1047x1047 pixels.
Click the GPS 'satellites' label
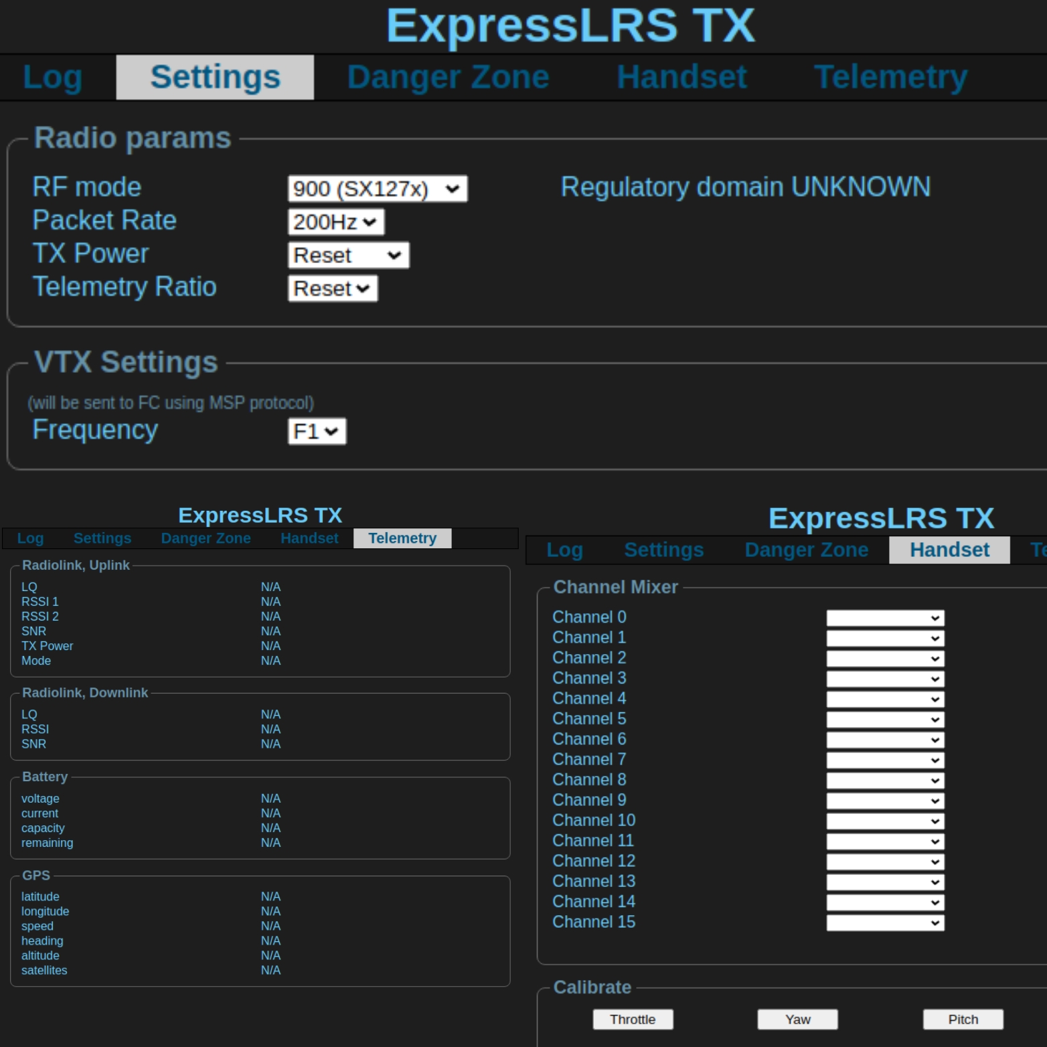coord(44,970)
